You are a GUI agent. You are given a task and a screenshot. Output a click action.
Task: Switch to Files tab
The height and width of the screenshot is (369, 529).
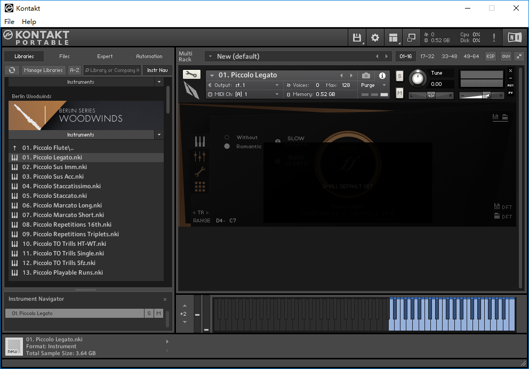tap(65, 57)
